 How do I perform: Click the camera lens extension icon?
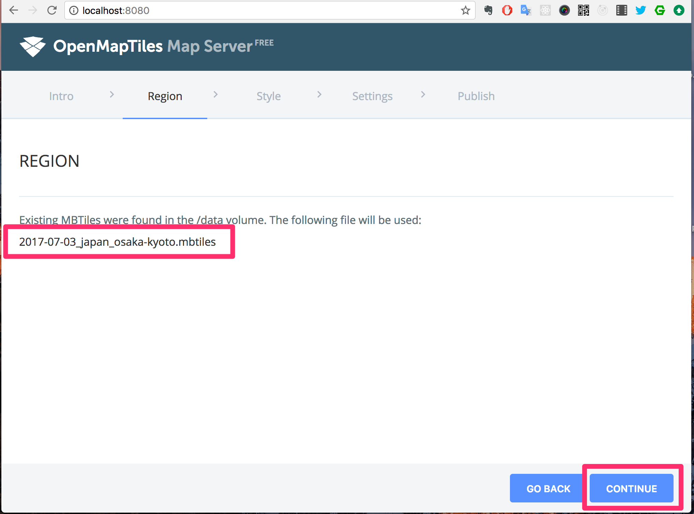click(x=564, y=10)
